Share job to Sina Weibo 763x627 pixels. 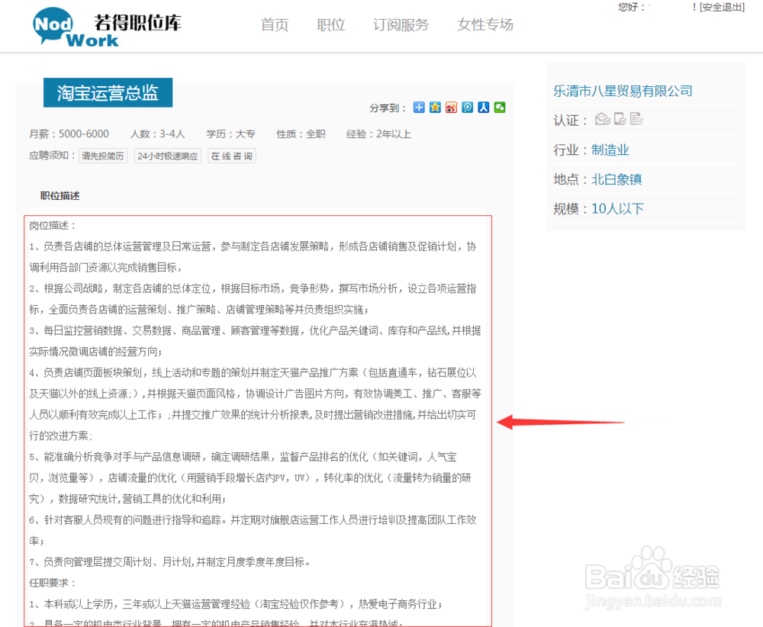pos(451,108)
